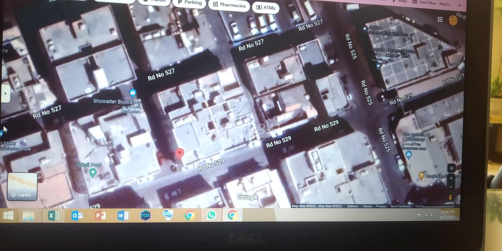Show hidden system tray icons arrow
The image size is (502, 251).
[x=411, y=215]
